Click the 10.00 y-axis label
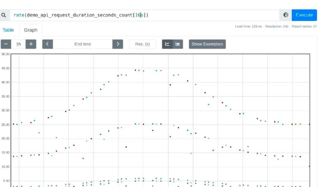The width and height of the screenshot is (324, 187). point(6,166)
